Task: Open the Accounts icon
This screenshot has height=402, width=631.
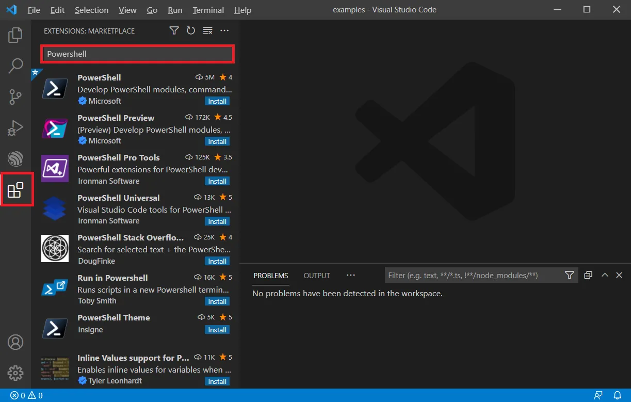Action: click(x=15, y=342)
